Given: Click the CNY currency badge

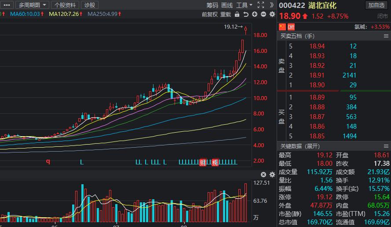Looking at the screenshot, I should point(291,27).
